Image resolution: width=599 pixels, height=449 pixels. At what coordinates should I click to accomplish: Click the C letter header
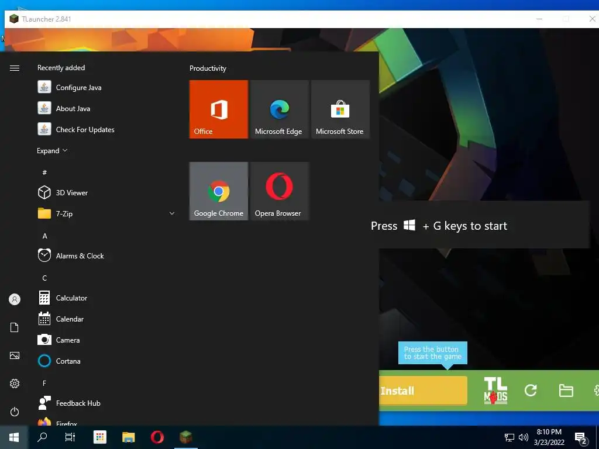(44, 278)
